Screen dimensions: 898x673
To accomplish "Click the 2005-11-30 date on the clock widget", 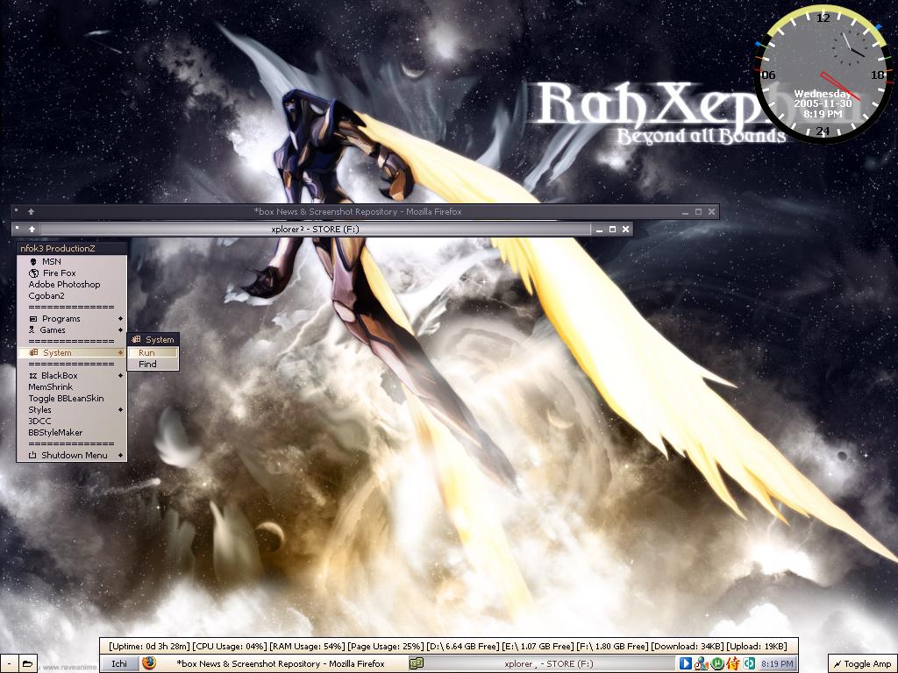I will [x=823, y=103].
